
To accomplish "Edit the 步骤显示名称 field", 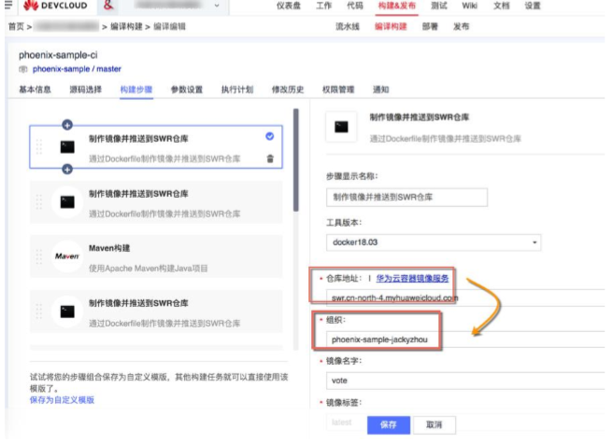I will pos(406,197).
